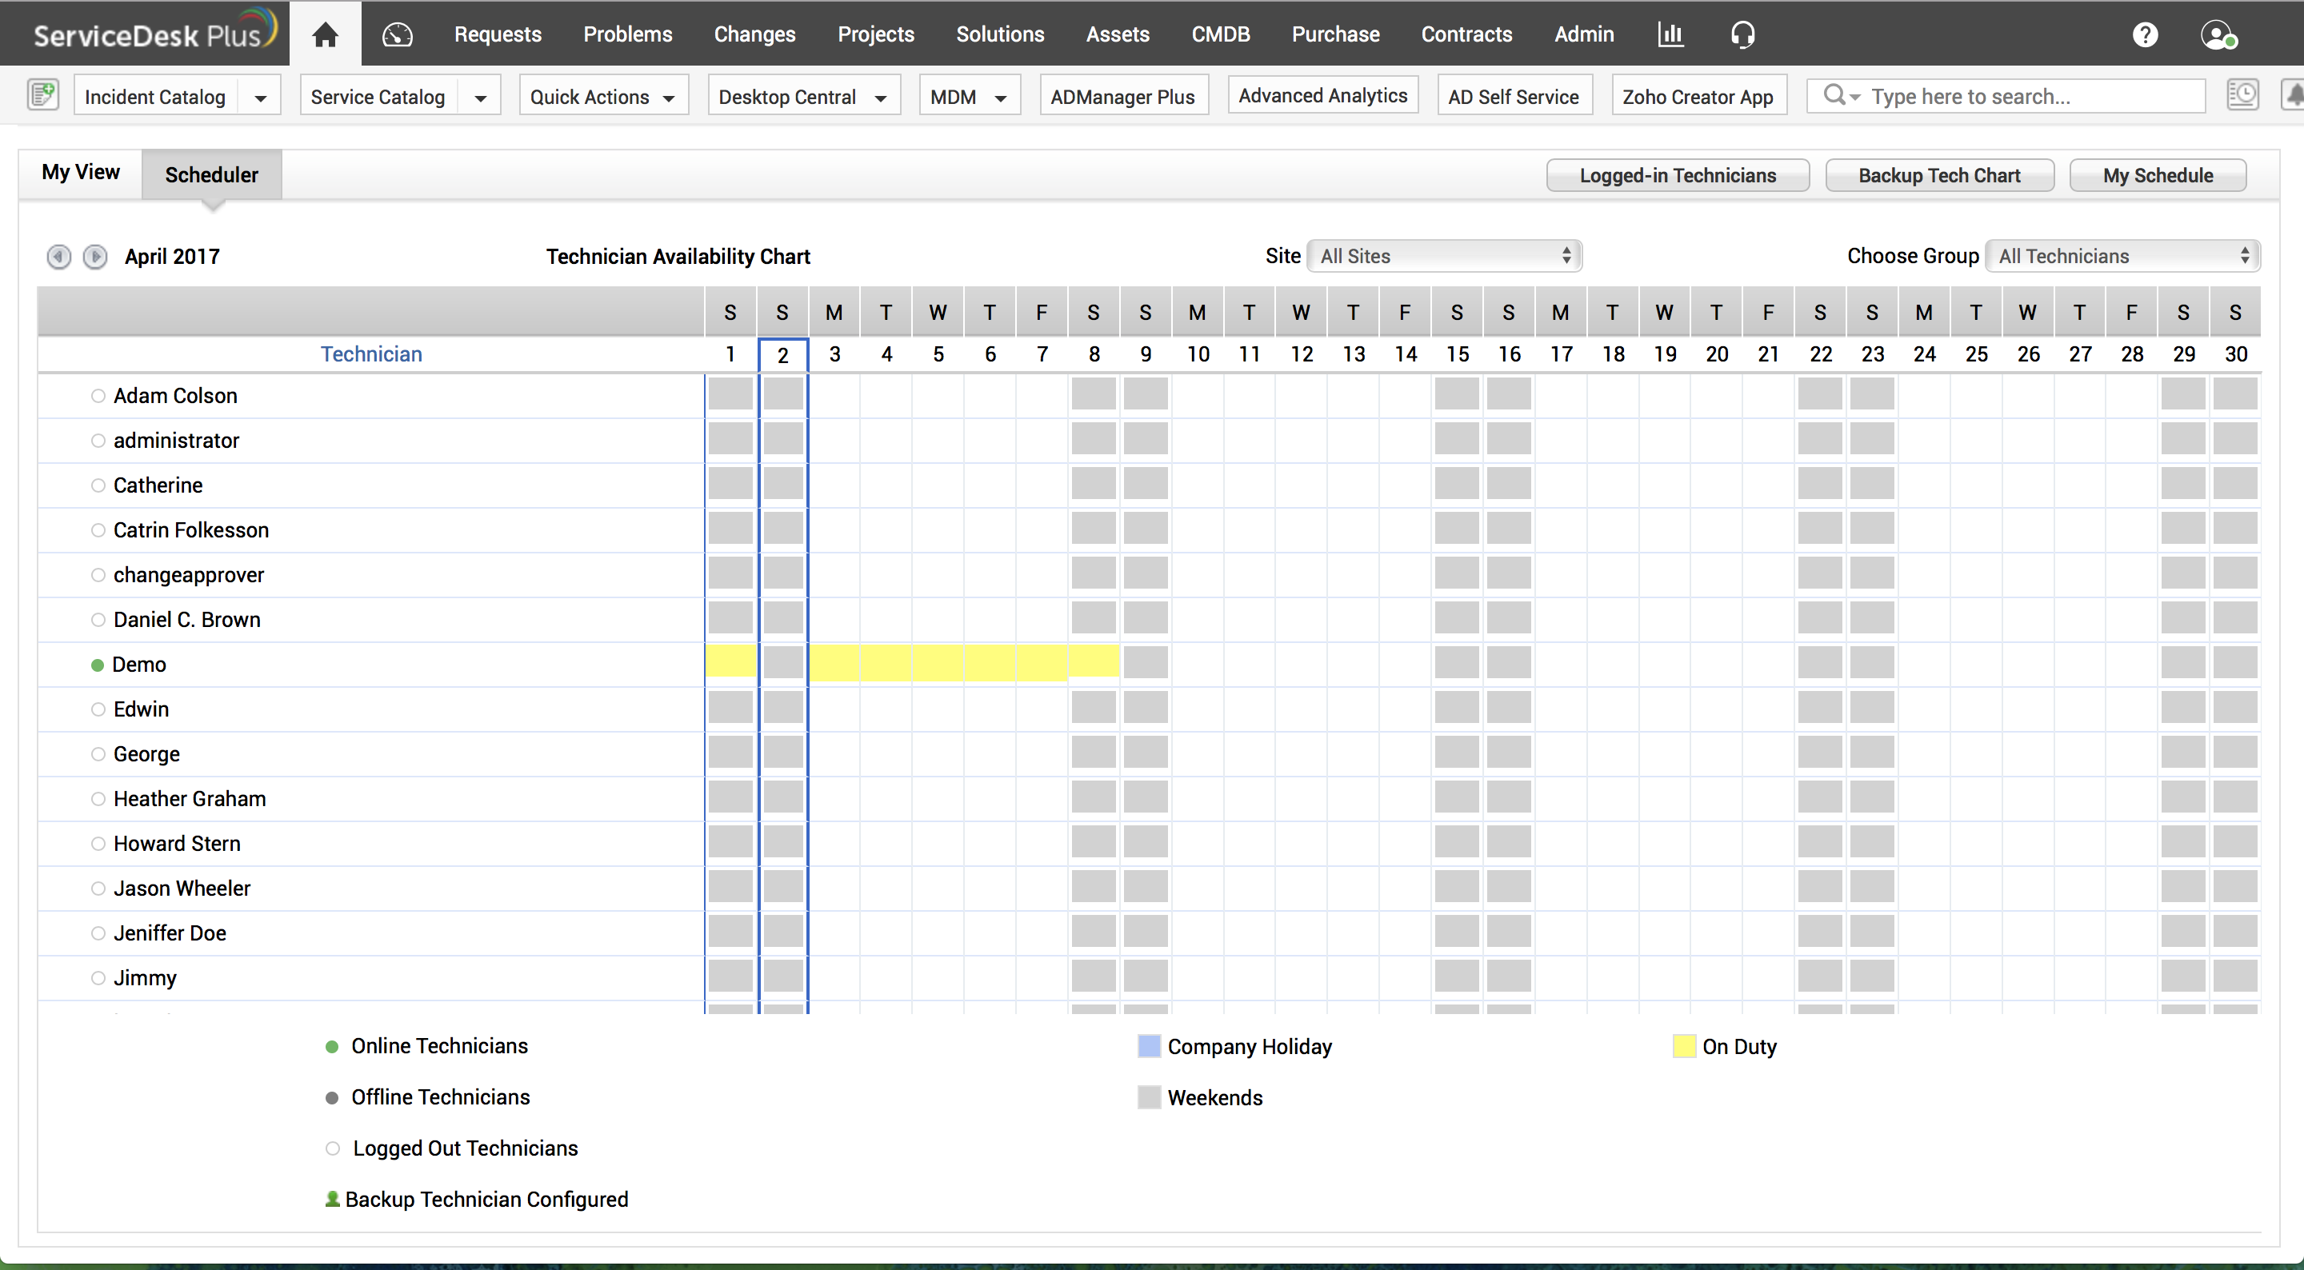Expand the Site All Sites dropdown
The height and width of the screenshot is (1270, 2304).
pos(1443,256)
